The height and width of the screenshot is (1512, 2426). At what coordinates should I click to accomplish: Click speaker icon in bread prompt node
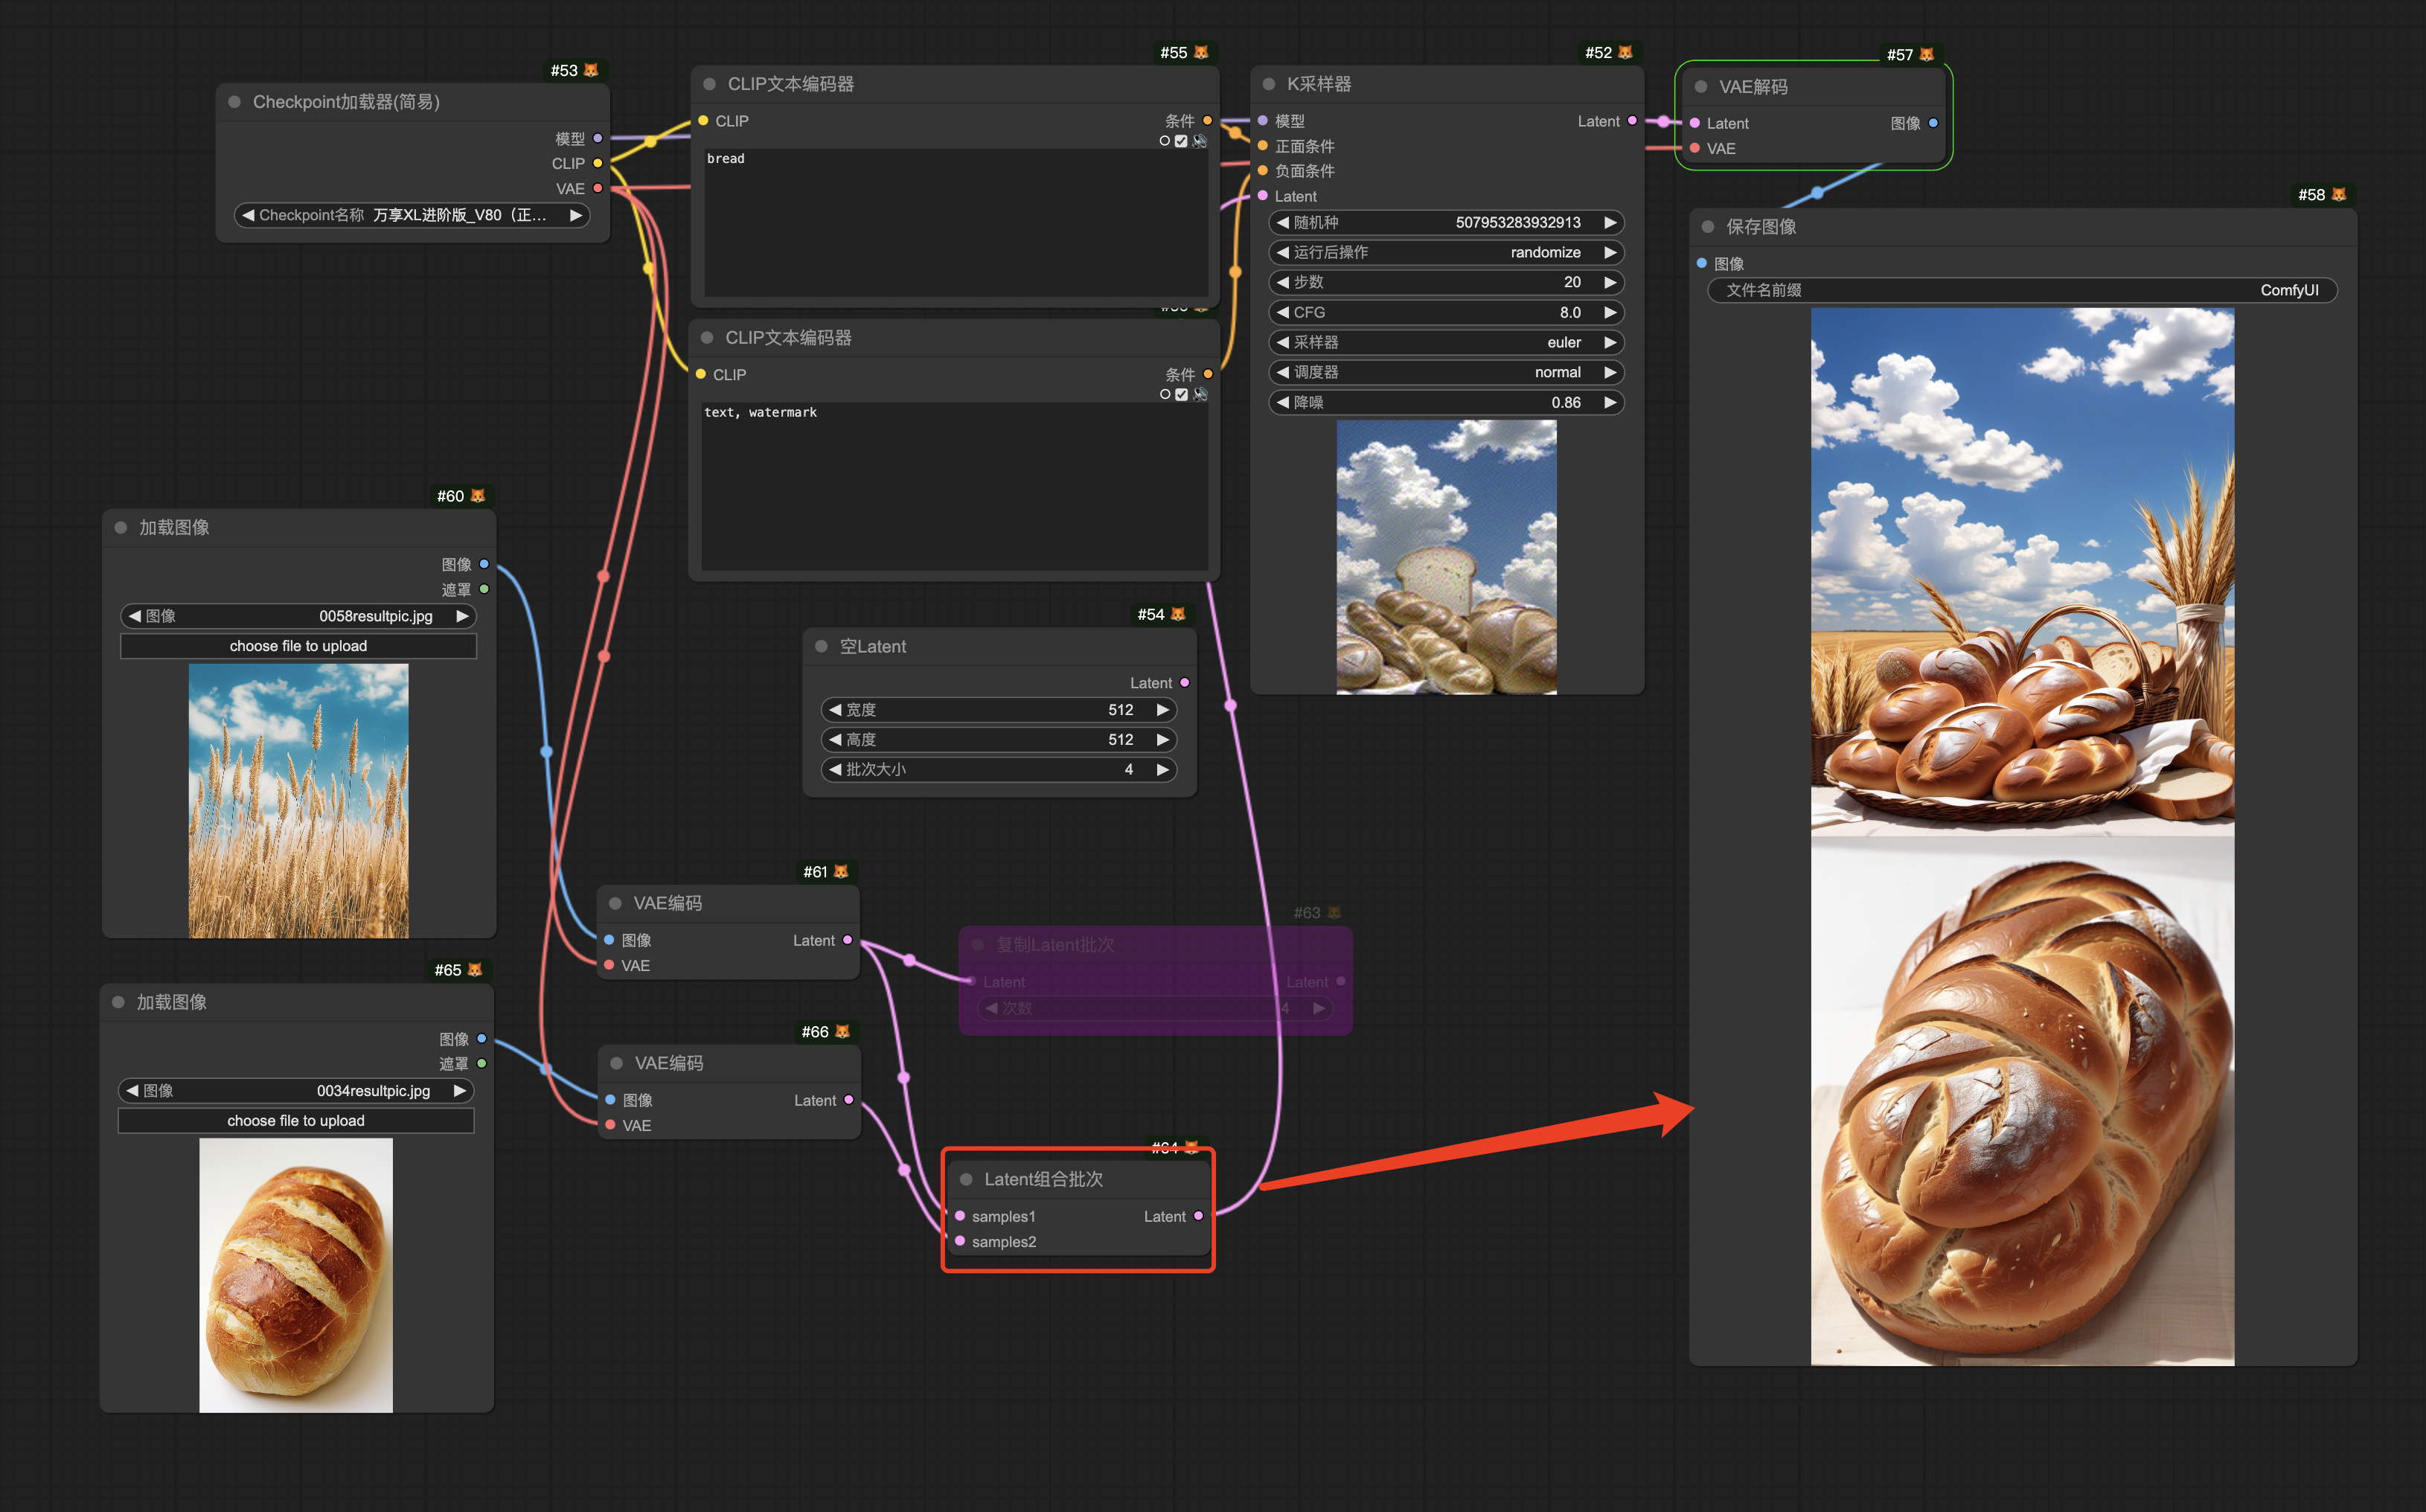pyautogui.click(x=1200, y=141)
